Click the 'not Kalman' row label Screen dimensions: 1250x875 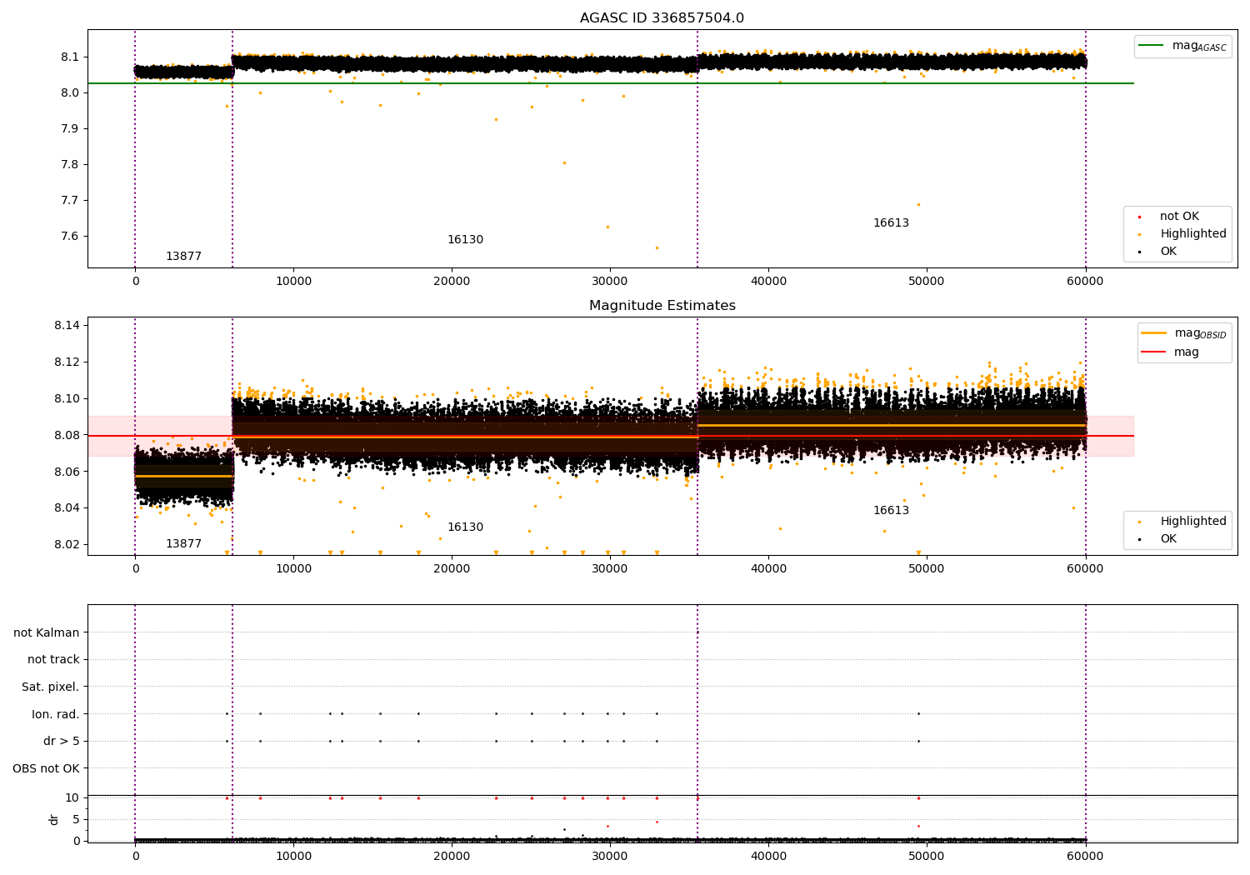coord(47,632)
